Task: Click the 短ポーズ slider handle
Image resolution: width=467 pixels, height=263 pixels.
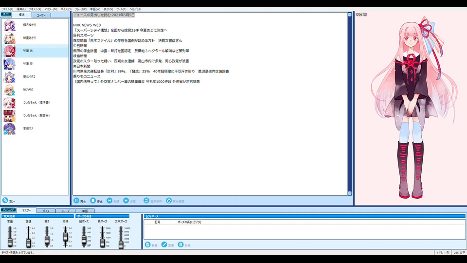Action: [84, 240]
